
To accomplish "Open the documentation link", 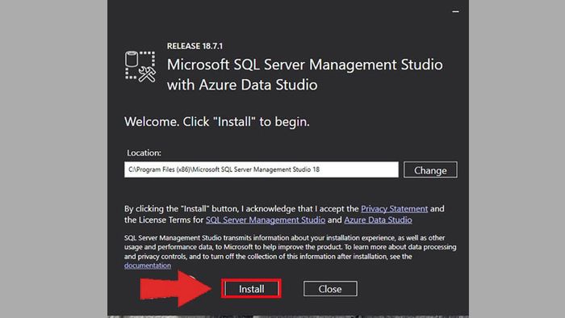I will (148, 266).
